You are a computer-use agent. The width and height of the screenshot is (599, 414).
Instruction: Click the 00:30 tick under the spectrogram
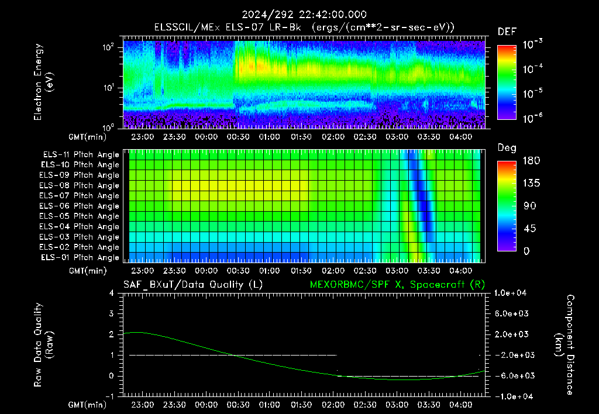238,137
